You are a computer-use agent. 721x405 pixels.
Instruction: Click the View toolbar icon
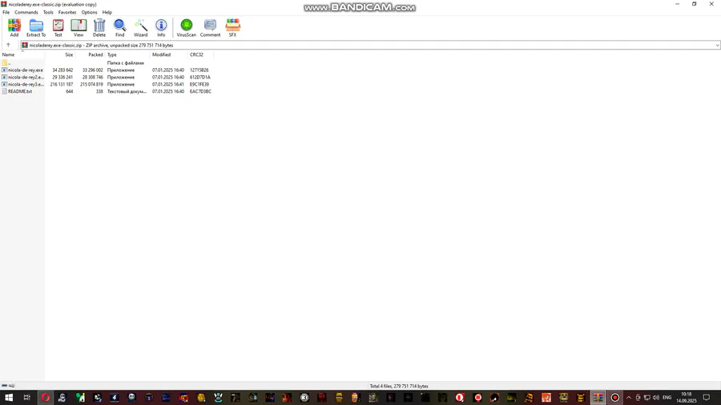(x=79, y=27)
